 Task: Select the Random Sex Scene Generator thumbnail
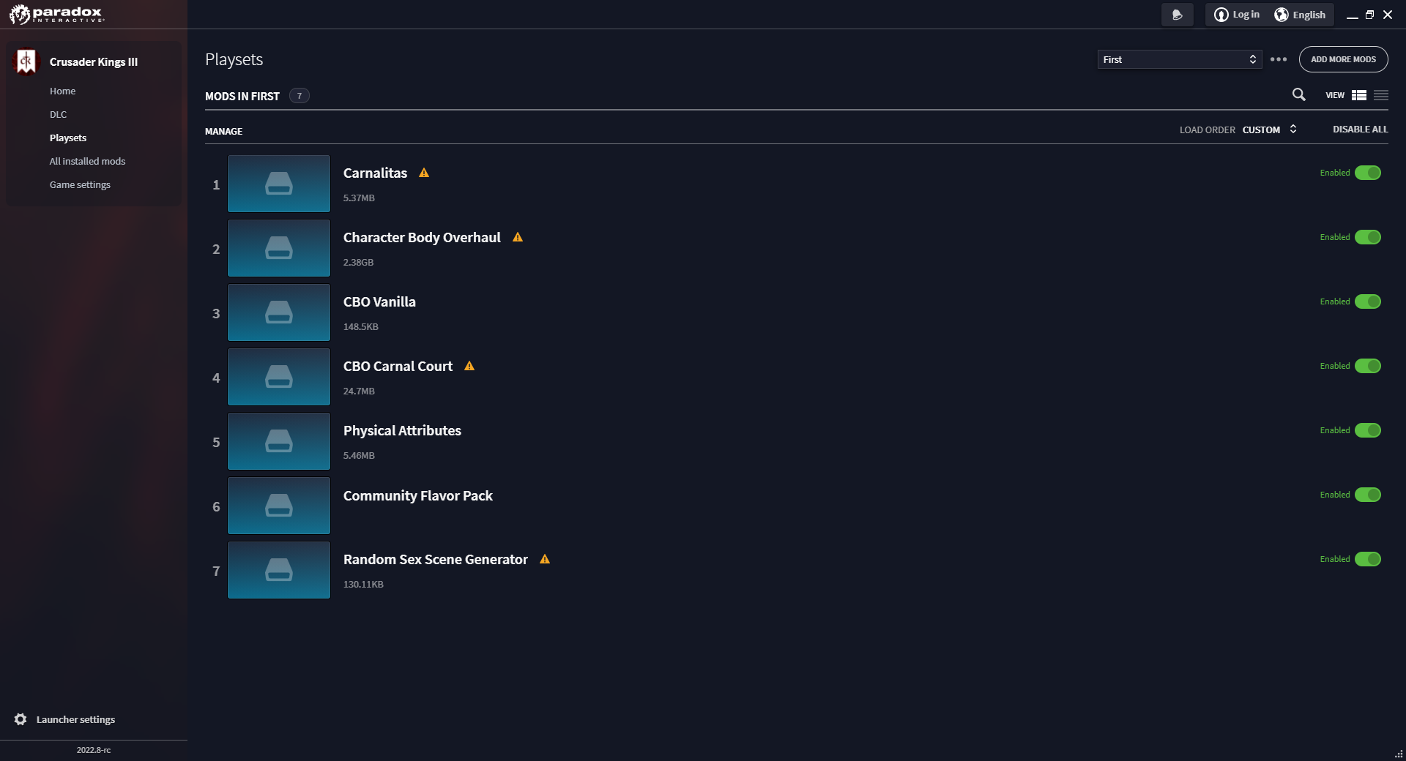pyautogui.click(x=279, y=570)
